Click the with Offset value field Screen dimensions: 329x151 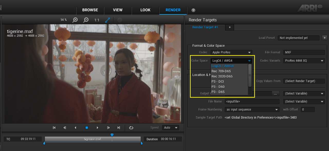308,110
